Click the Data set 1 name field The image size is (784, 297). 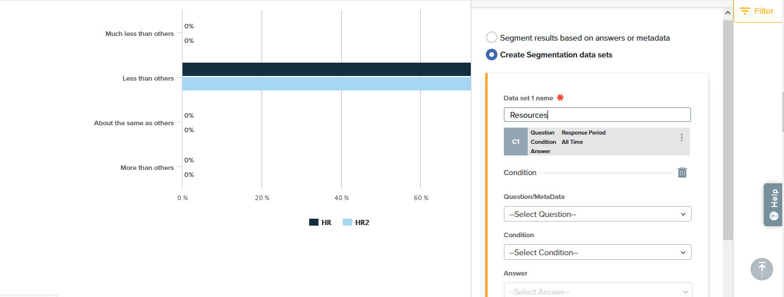pos(597,115)
